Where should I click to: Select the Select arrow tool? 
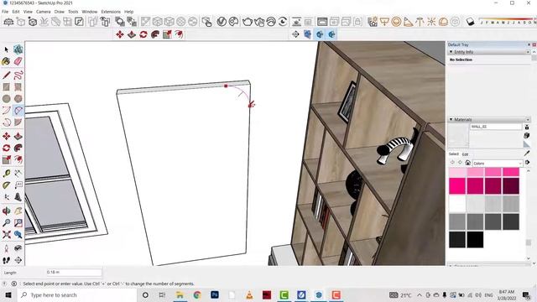6,50
